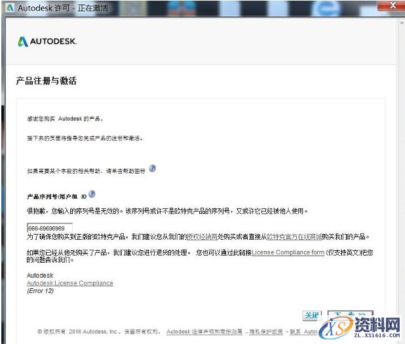The image size is (405, 344).
Task: Close the Autodesk licensing window
Action: (393, 5)
